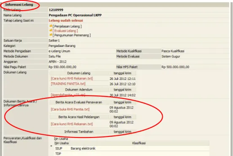Click the auction code 1210999

click(x=56, y=10)
